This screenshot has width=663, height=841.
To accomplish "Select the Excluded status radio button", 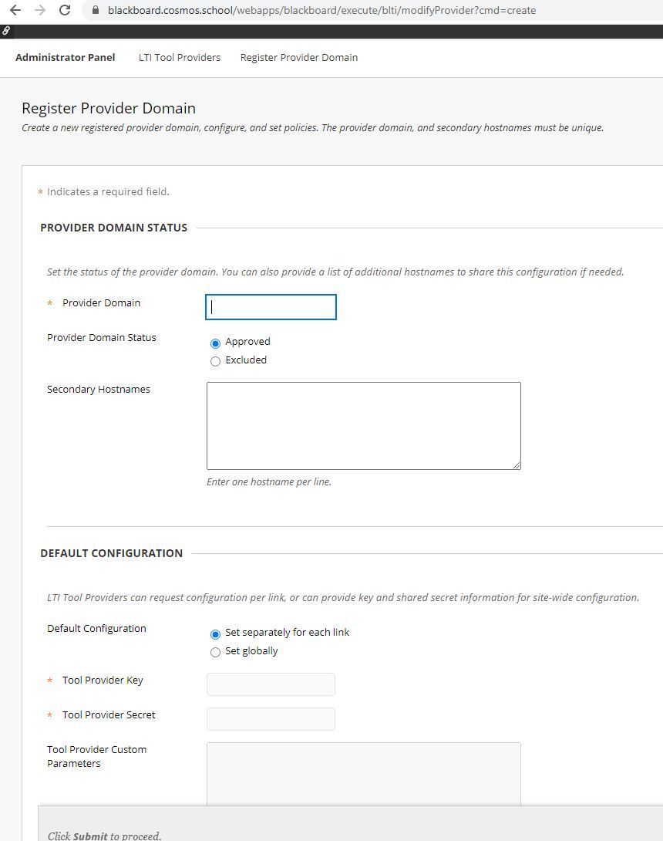I will click(215, 362).
